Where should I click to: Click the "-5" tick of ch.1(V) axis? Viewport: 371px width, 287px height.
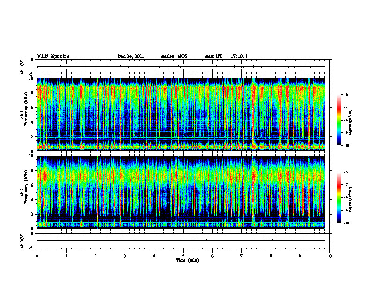point(31,74)
